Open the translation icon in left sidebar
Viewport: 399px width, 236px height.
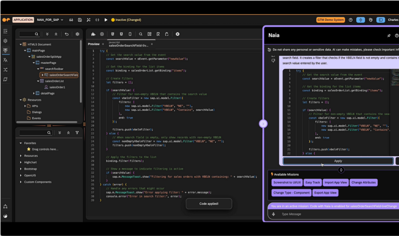click(5, 60)
